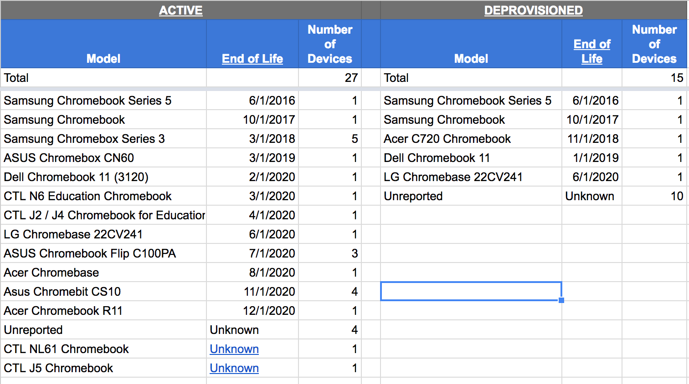Click the ACTIVE section header link

(x=180, y=10)
